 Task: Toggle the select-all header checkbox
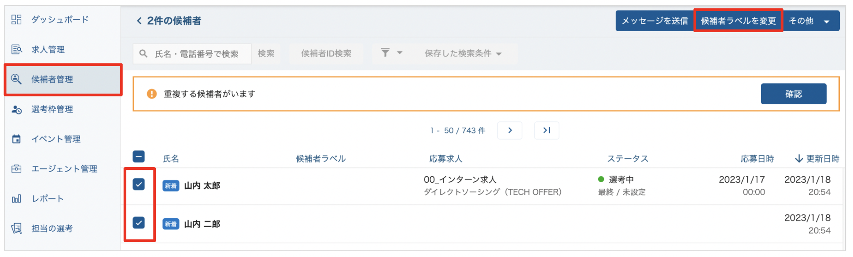click(139, 156)
